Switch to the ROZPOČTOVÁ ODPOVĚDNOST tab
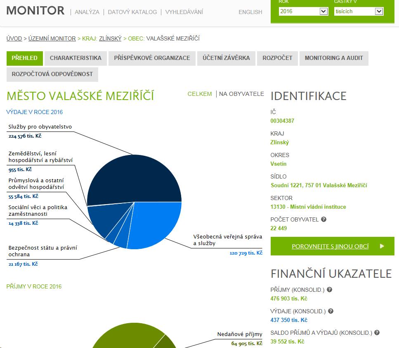The height and width of the screenshot is (348, 399). coord(52,74)
